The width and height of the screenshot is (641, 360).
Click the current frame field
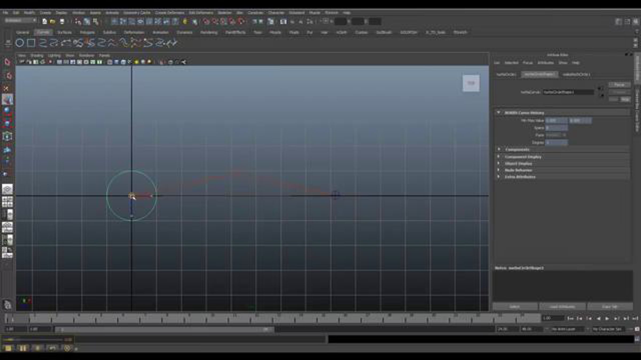coord(553,318)
